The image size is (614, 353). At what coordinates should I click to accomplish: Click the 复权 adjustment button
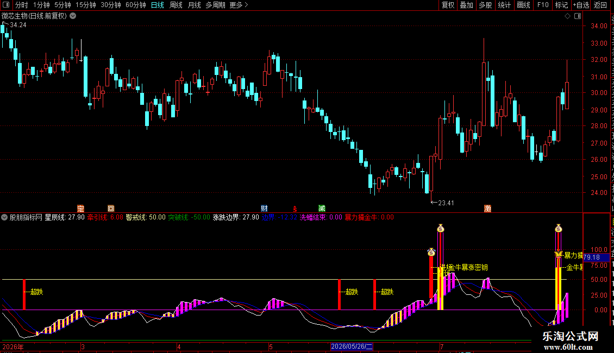click(448, 5)
